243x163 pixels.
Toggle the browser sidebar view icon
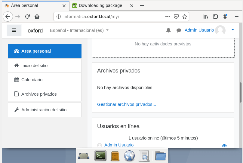tap(215, 17)
